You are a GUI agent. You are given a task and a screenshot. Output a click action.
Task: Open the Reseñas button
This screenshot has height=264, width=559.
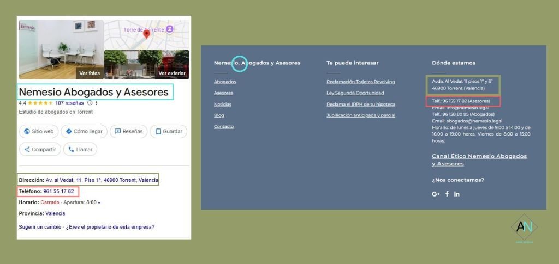point(129,132)
